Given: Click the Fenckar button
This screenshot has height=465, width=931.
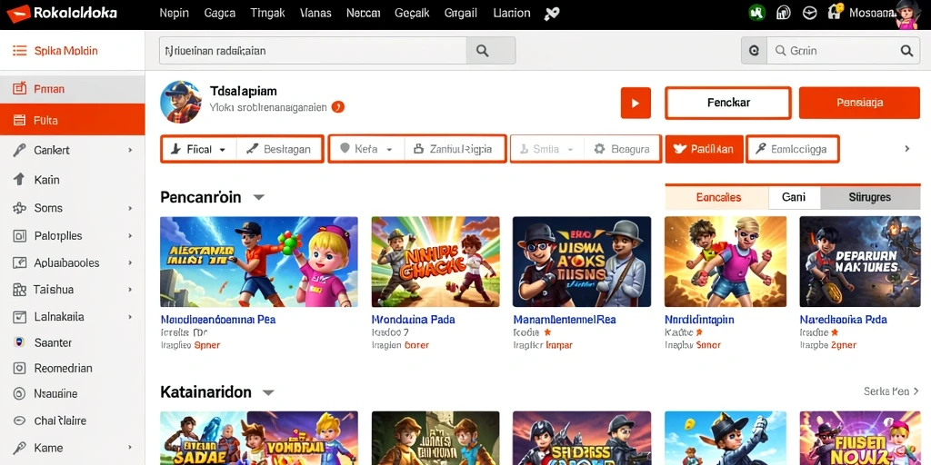Looking at the screenshot, I should (728, 103).
